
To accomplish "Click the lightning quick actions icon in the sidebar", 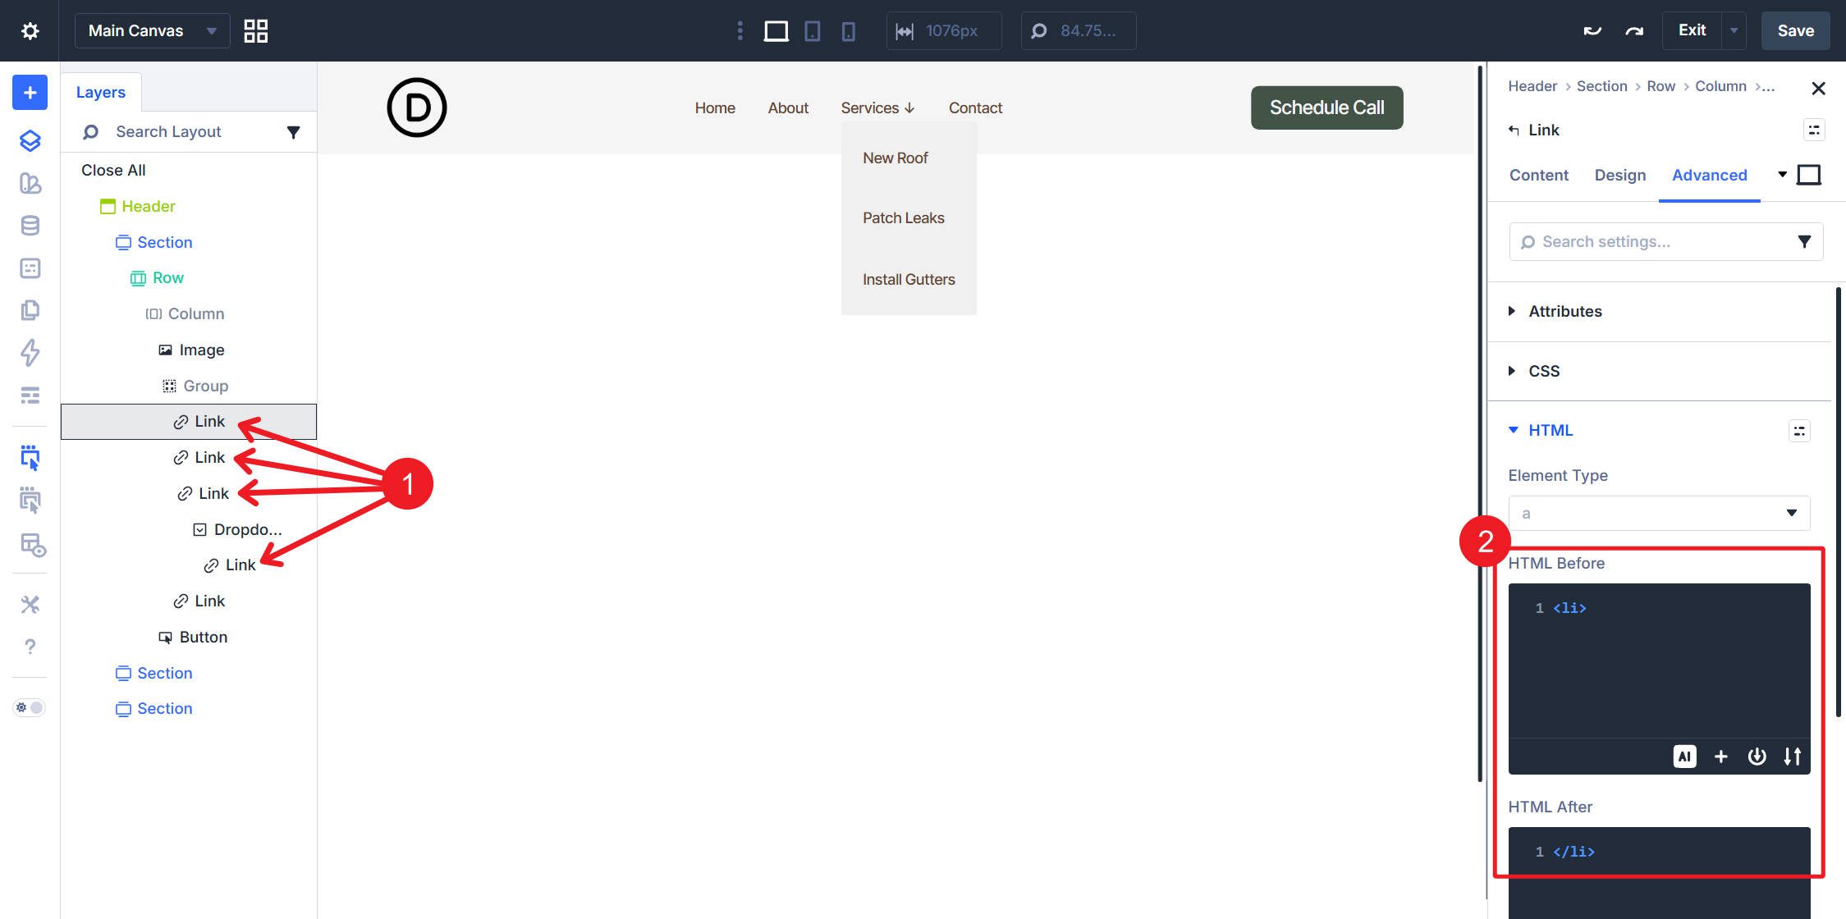I will click(x=30, y=353).
